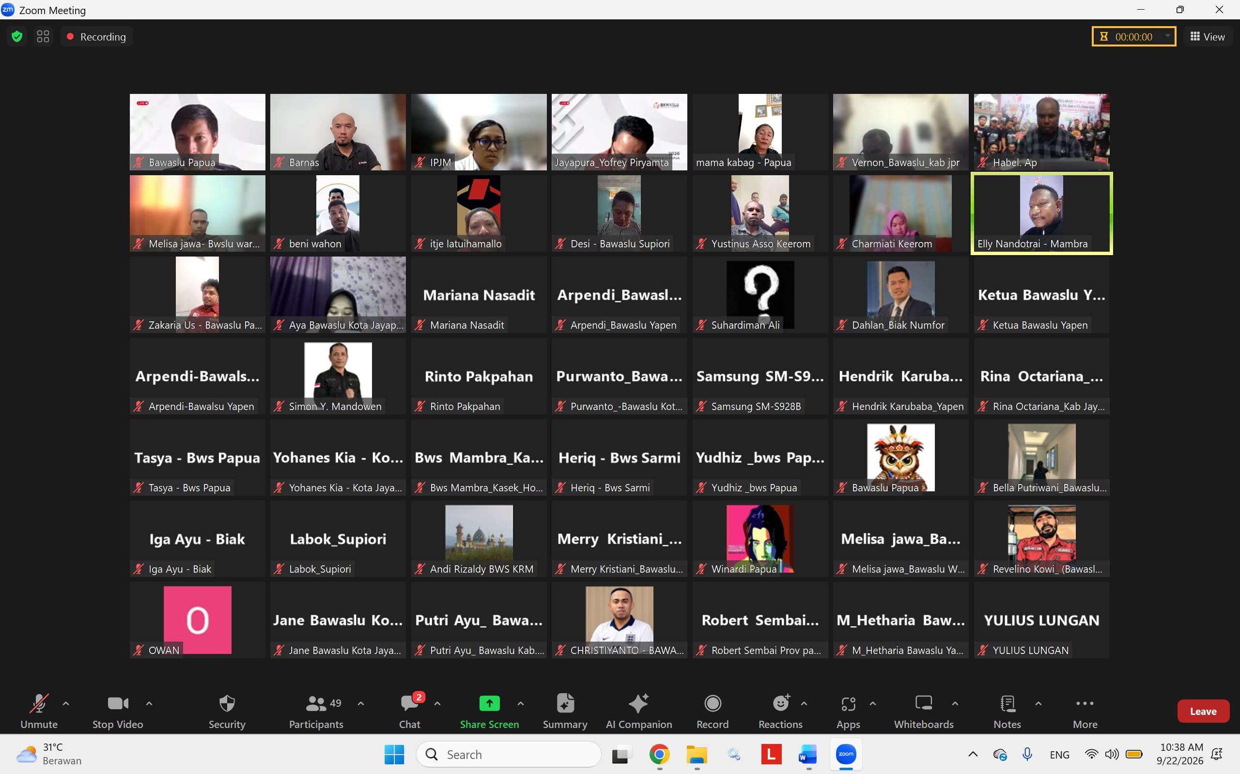
Task: Expand video options arrow next to Stop Video
Action: 149,703
